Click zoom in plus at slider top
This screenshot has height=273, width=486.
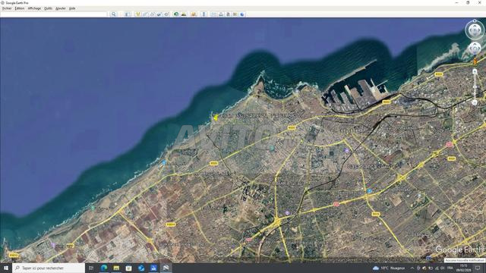tap(475, 71)
